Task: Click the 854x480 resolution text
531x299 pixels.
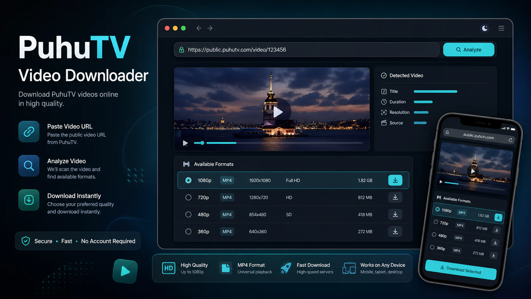Action: (258, 215)
